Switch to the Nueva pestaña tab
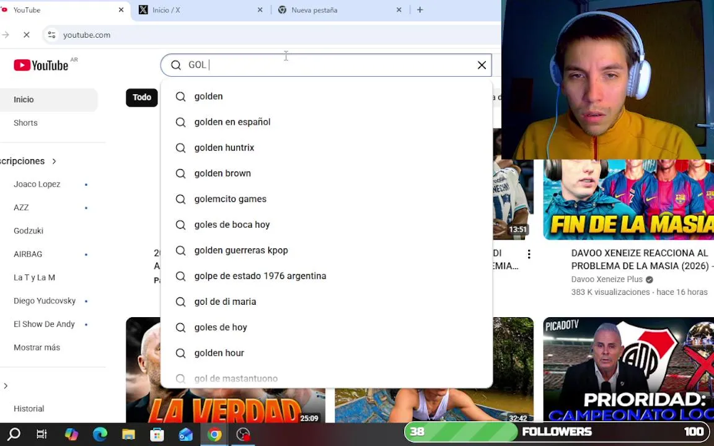Screen dimensions: 714x446 340,10
